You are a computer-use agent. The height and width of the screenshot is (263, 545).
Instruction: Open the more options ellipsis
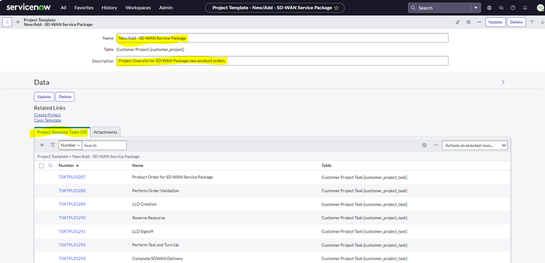(479, 22)
